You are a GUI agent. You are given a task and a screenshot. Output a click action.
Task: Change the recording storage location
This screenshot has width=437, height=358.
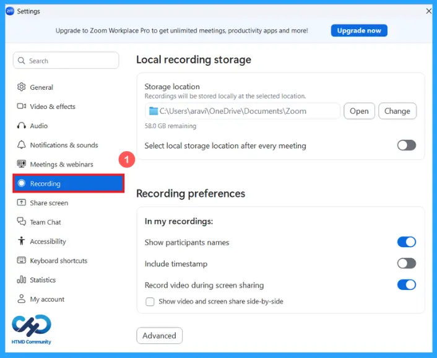(x=397, y=111)
